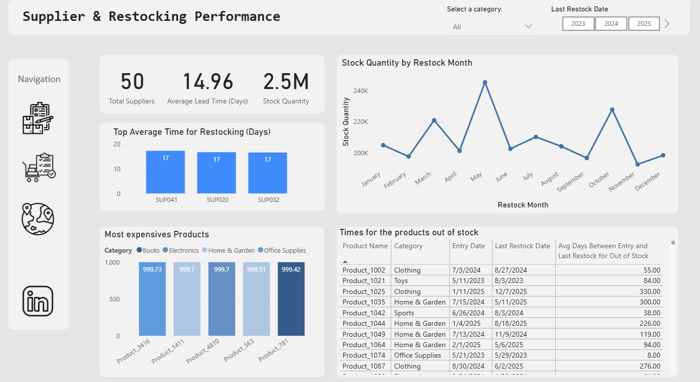Select the SUP041 bar in restocking chart
Image resolution: width=700 pixels, height=382 pixels.
click(x=165, y=172)
